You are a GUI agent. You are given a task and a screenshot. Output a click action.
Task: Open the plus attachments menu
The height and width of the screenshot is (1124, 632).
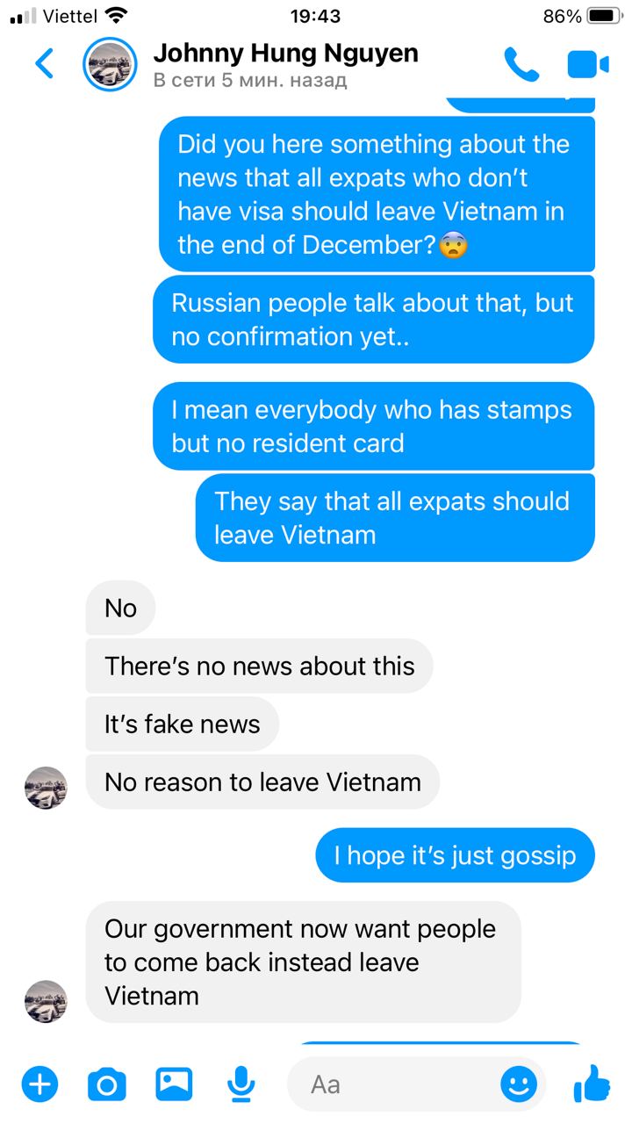(39, 1084)
